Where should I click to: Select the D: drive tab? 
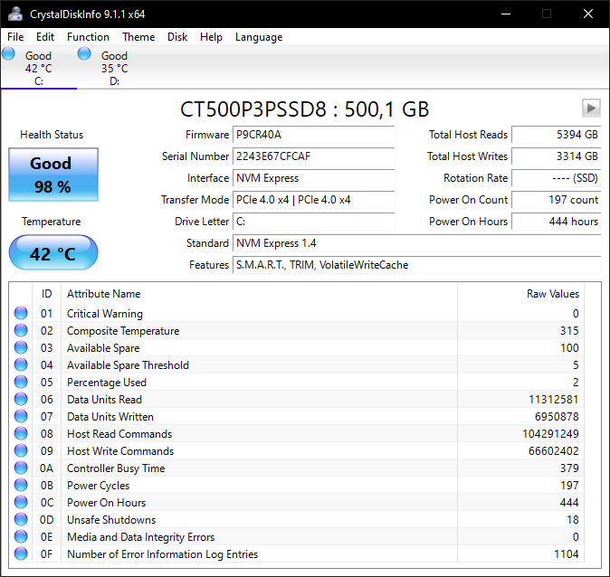[x=114, y=68]
